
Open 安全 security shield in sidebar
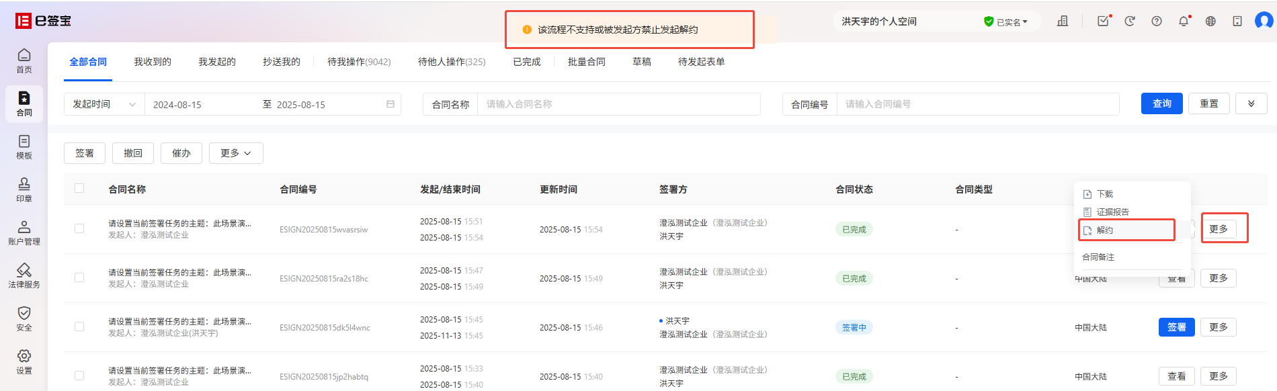24,318
